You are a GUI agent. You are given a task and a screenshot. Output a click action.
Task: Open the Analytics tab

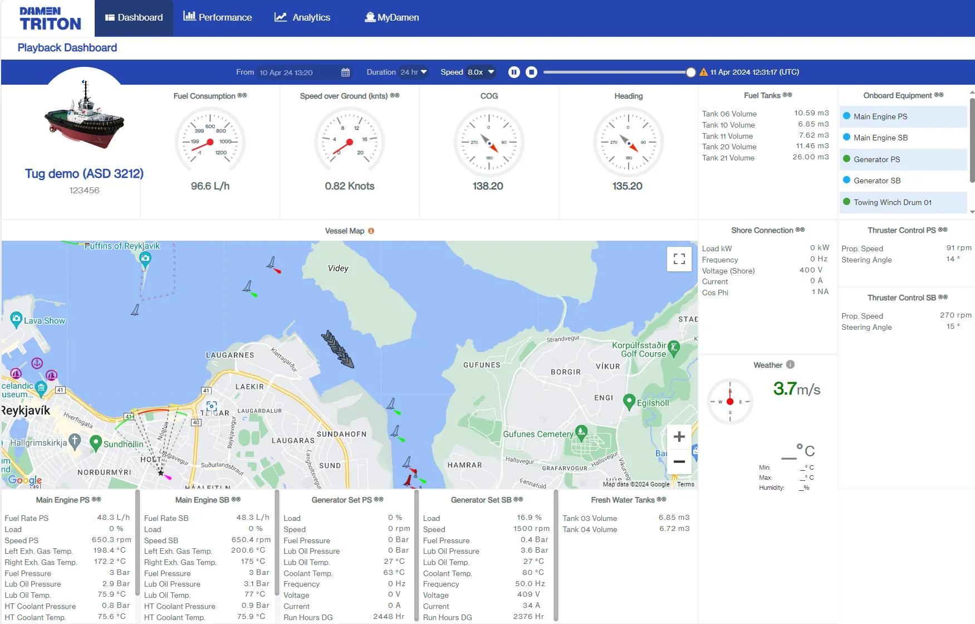(302, 18)
